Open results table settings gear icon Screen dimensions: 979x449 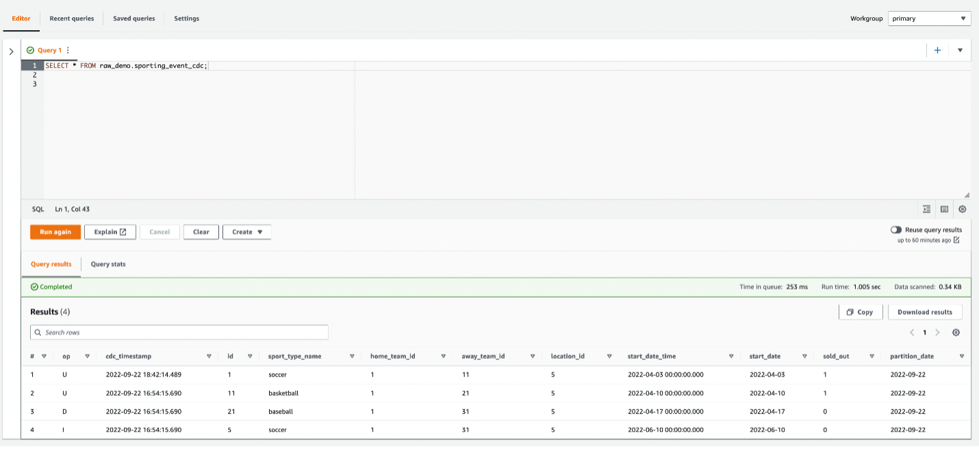pyautogui.click(x=956, y=333)
